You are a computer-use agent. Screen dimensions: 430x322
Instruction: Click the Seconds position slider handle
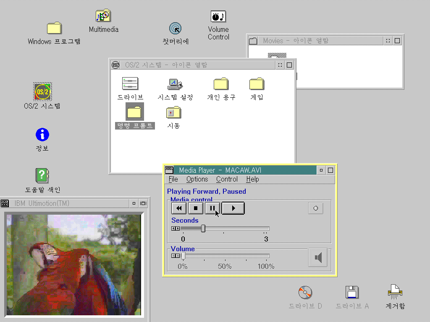click(203, 229)
